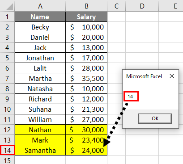
Task: Select row 4 header
Action: (7, 47)
